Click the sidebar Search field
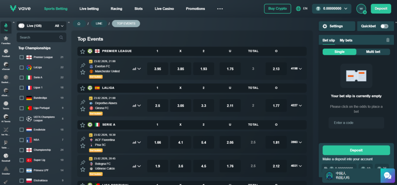397x185 pixels. (x=41, y=37)
